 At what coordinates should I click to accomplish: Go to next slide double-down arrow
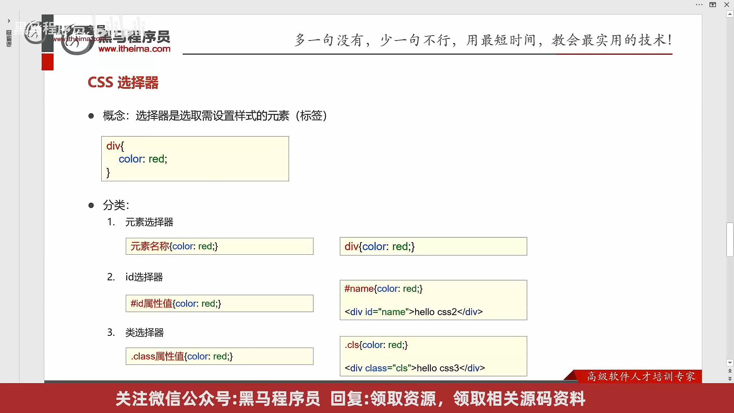coord(730,379)
